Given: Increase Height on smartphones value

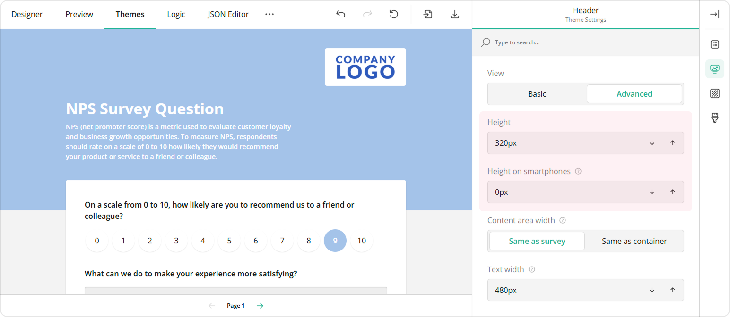Looking at the screenshot, I should click(x=673, y=192).
